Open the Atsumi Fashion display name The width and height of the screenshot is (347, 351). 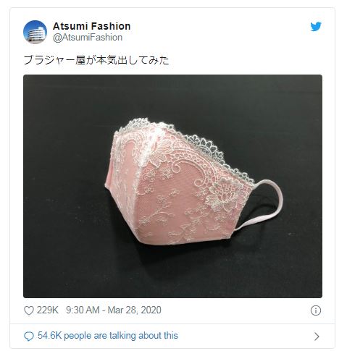91,26
